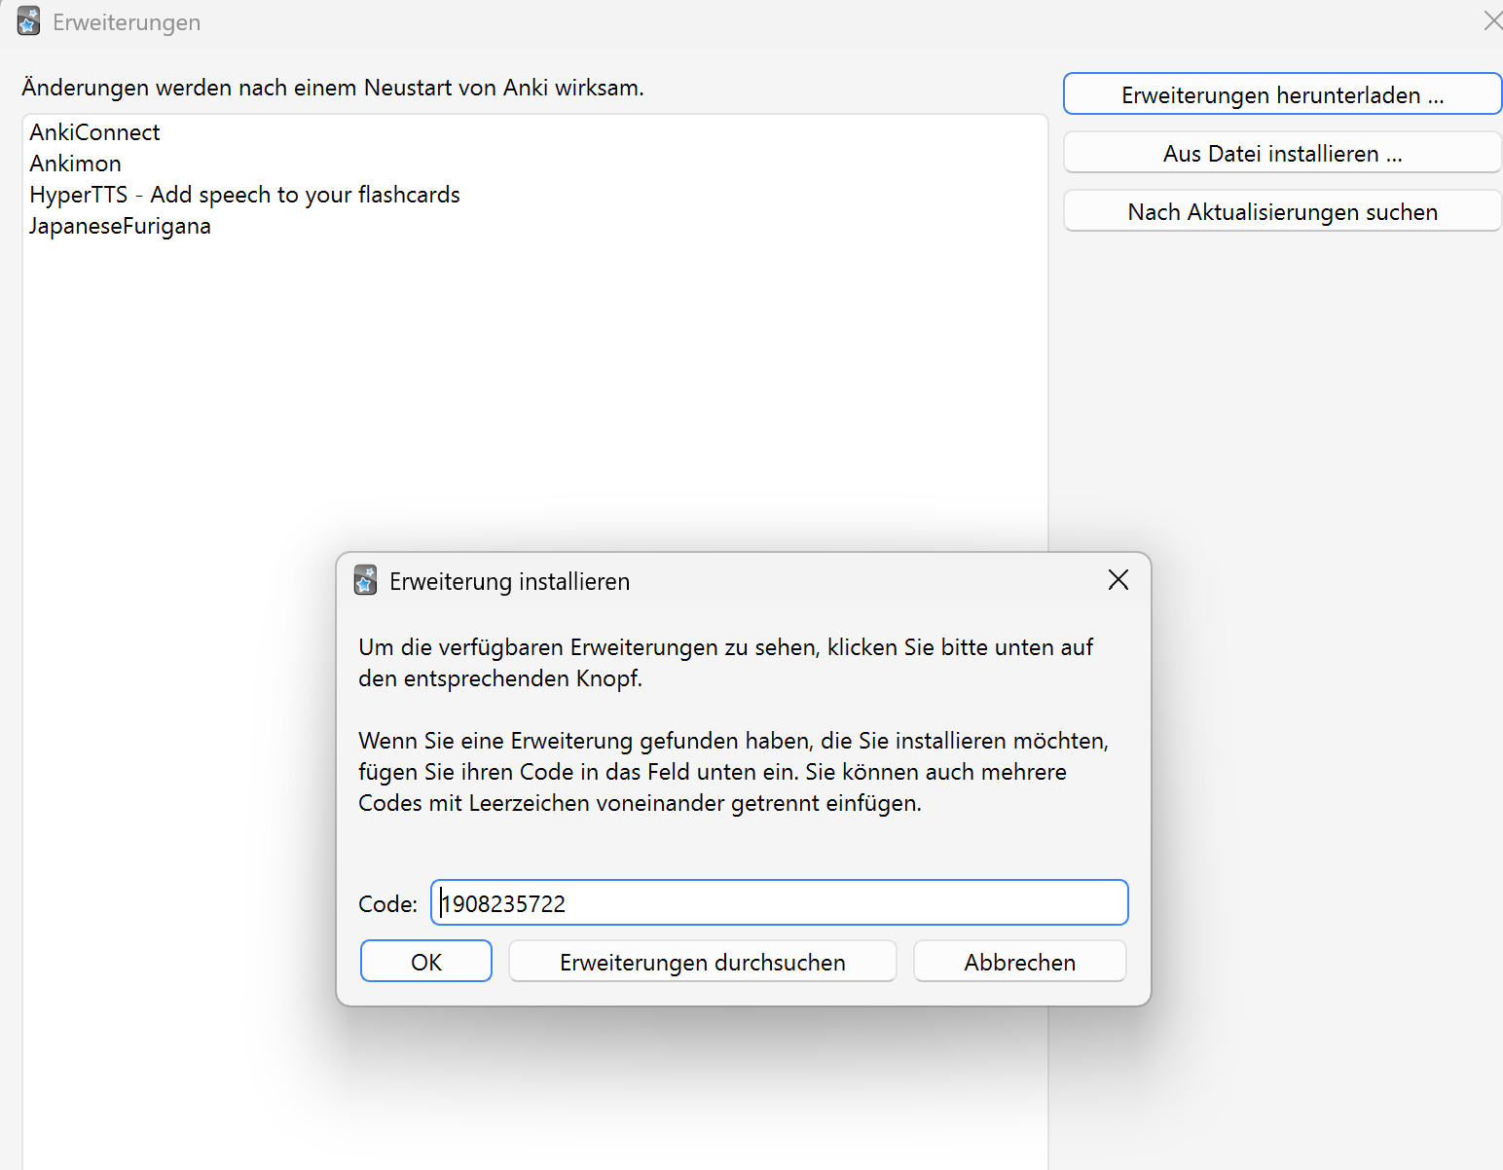This screenshot has height=1170, width=1503.
Task: Click Erweiterungen herunterladen button
Action: (x=1282, y=94)
